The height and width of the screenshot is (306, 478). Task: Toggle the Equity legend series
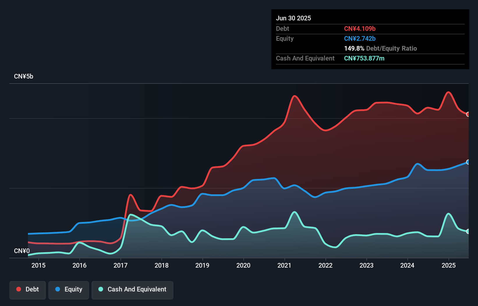69,289
